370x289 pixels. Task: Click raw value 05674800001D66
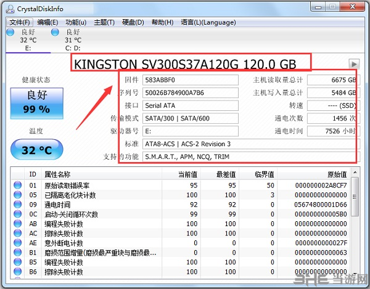click(321, 205)
